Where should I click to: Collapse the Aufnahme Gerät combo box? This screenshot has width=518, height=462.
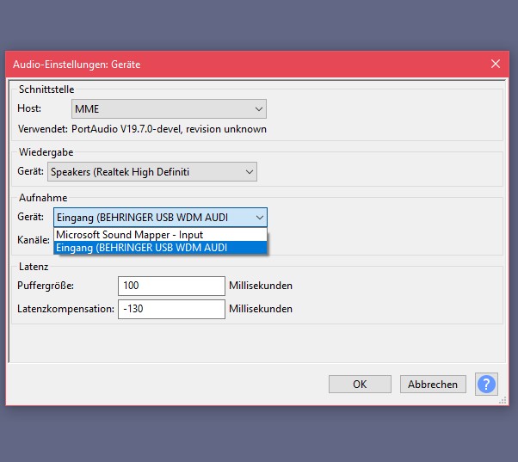[x=160, y=218]
